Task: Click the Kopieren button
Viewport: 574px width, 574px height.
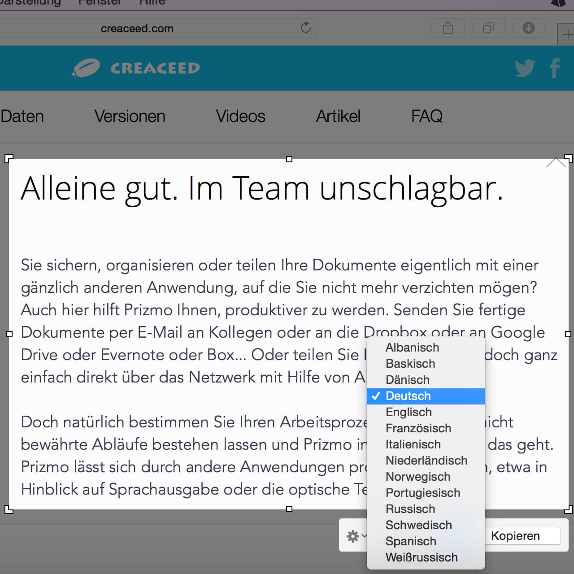Action: [x=522, y=536]
